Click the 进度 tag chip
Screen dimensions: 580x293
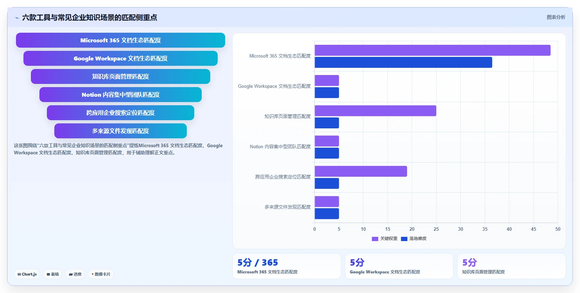click(x=75, y=274)
